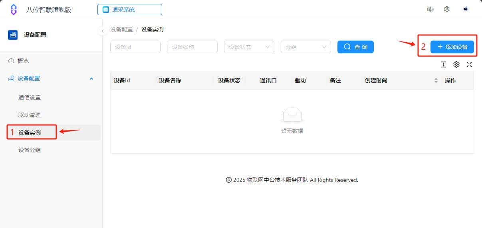Viewport: 482px width, 228px height.
Task: Collapse the 设备配置 submenu chevron
Action: coord(91,79)
